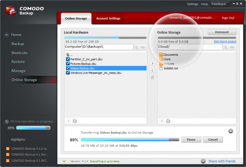The image size is (246, 167).
Task: Click the delete X icon under Online Storage list
Action: click(x=162, y=121)
